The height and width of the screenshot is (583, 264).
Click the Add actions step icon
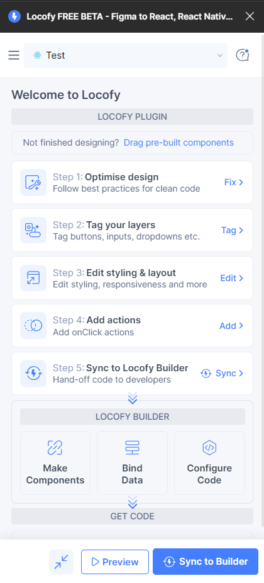coord(33,325)
